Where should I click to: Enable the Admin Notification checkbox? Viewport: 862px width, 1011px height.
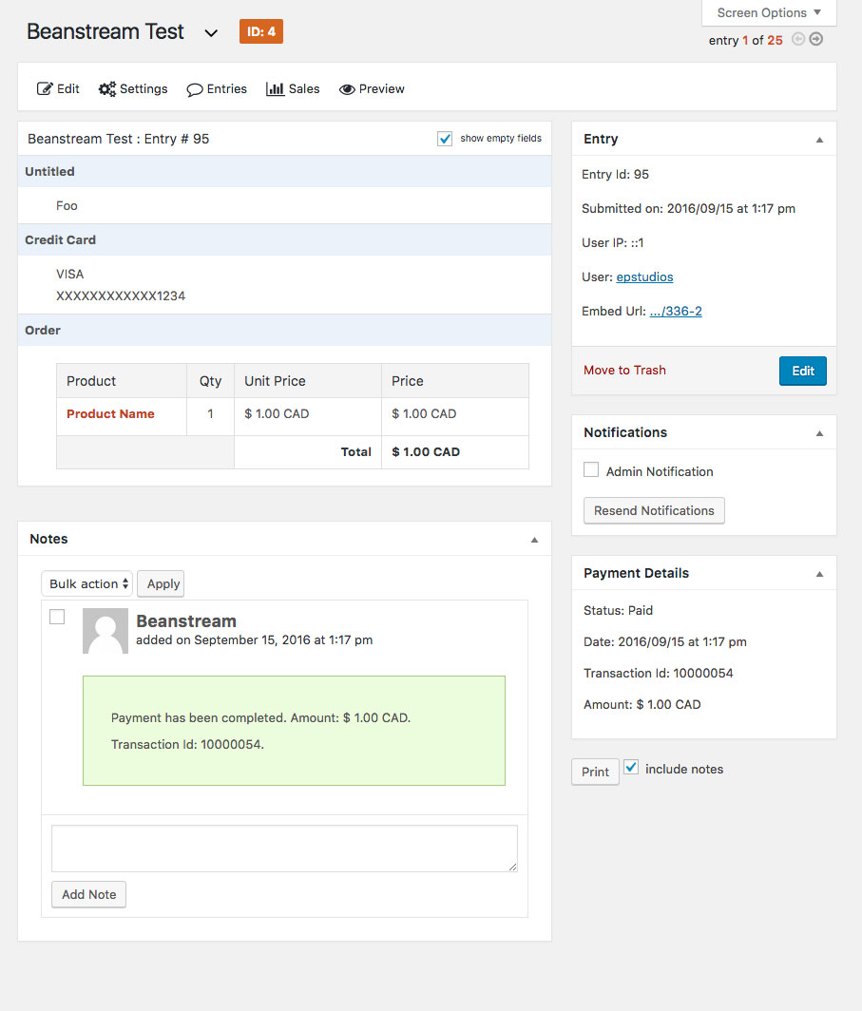pyautogui.click(x=591, y=470)
